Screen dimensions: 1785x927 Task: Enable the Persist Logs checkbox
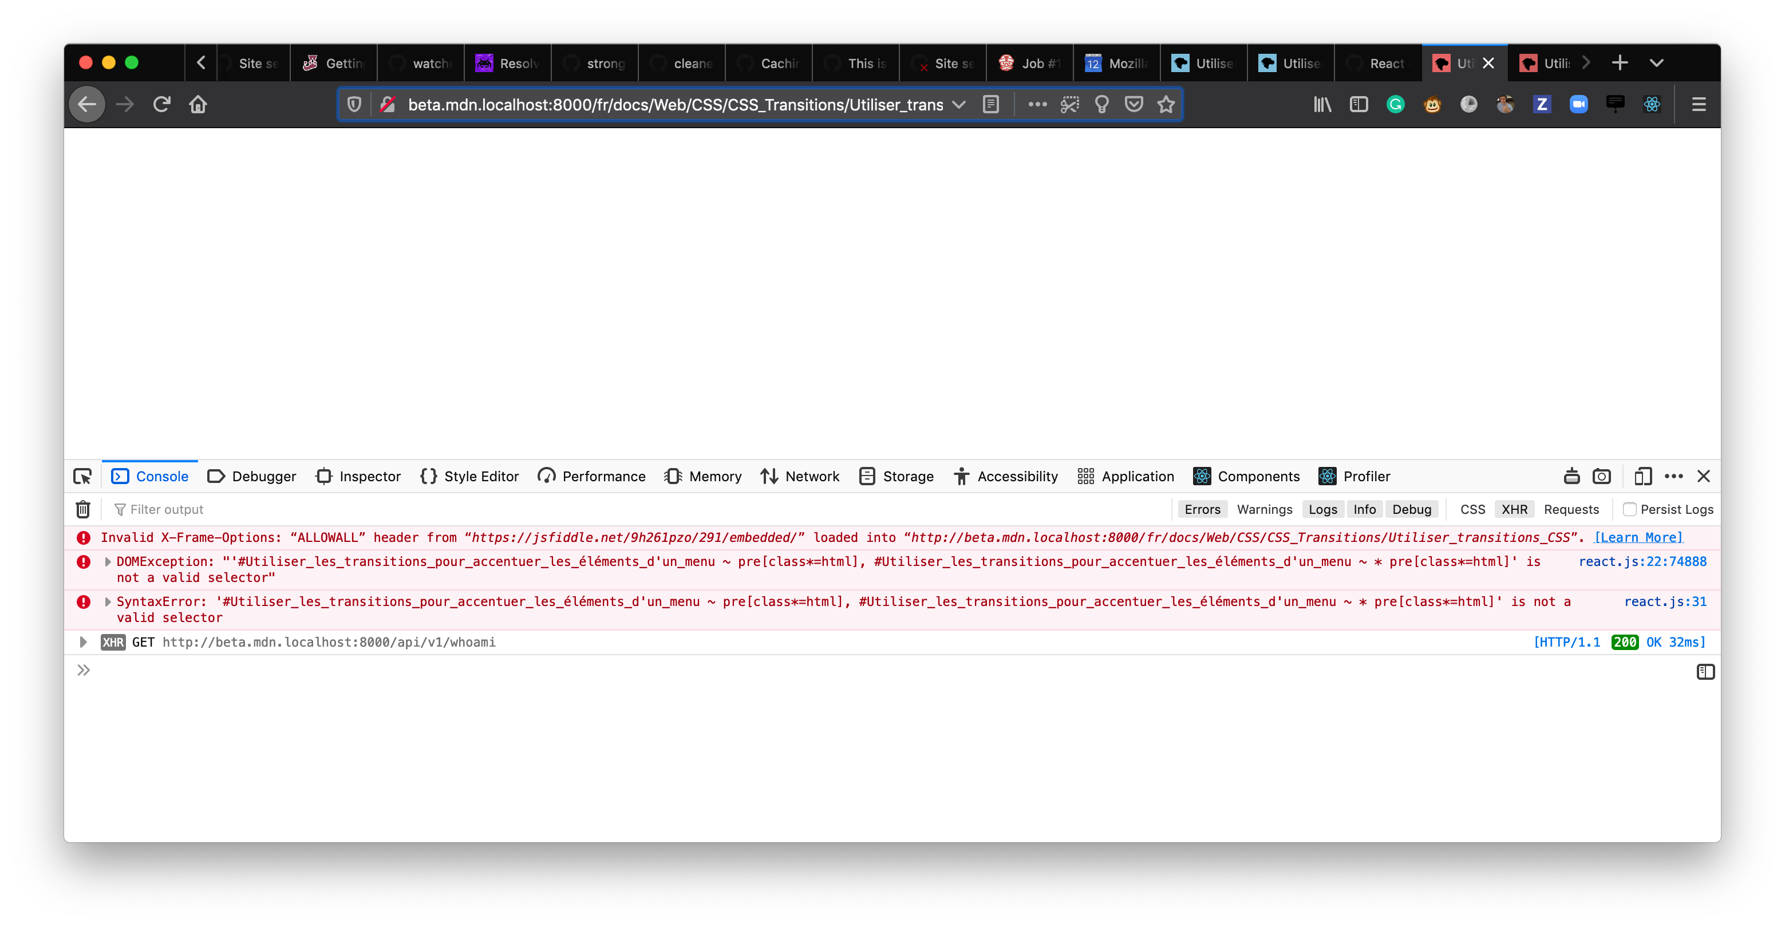coord(1629,509)
